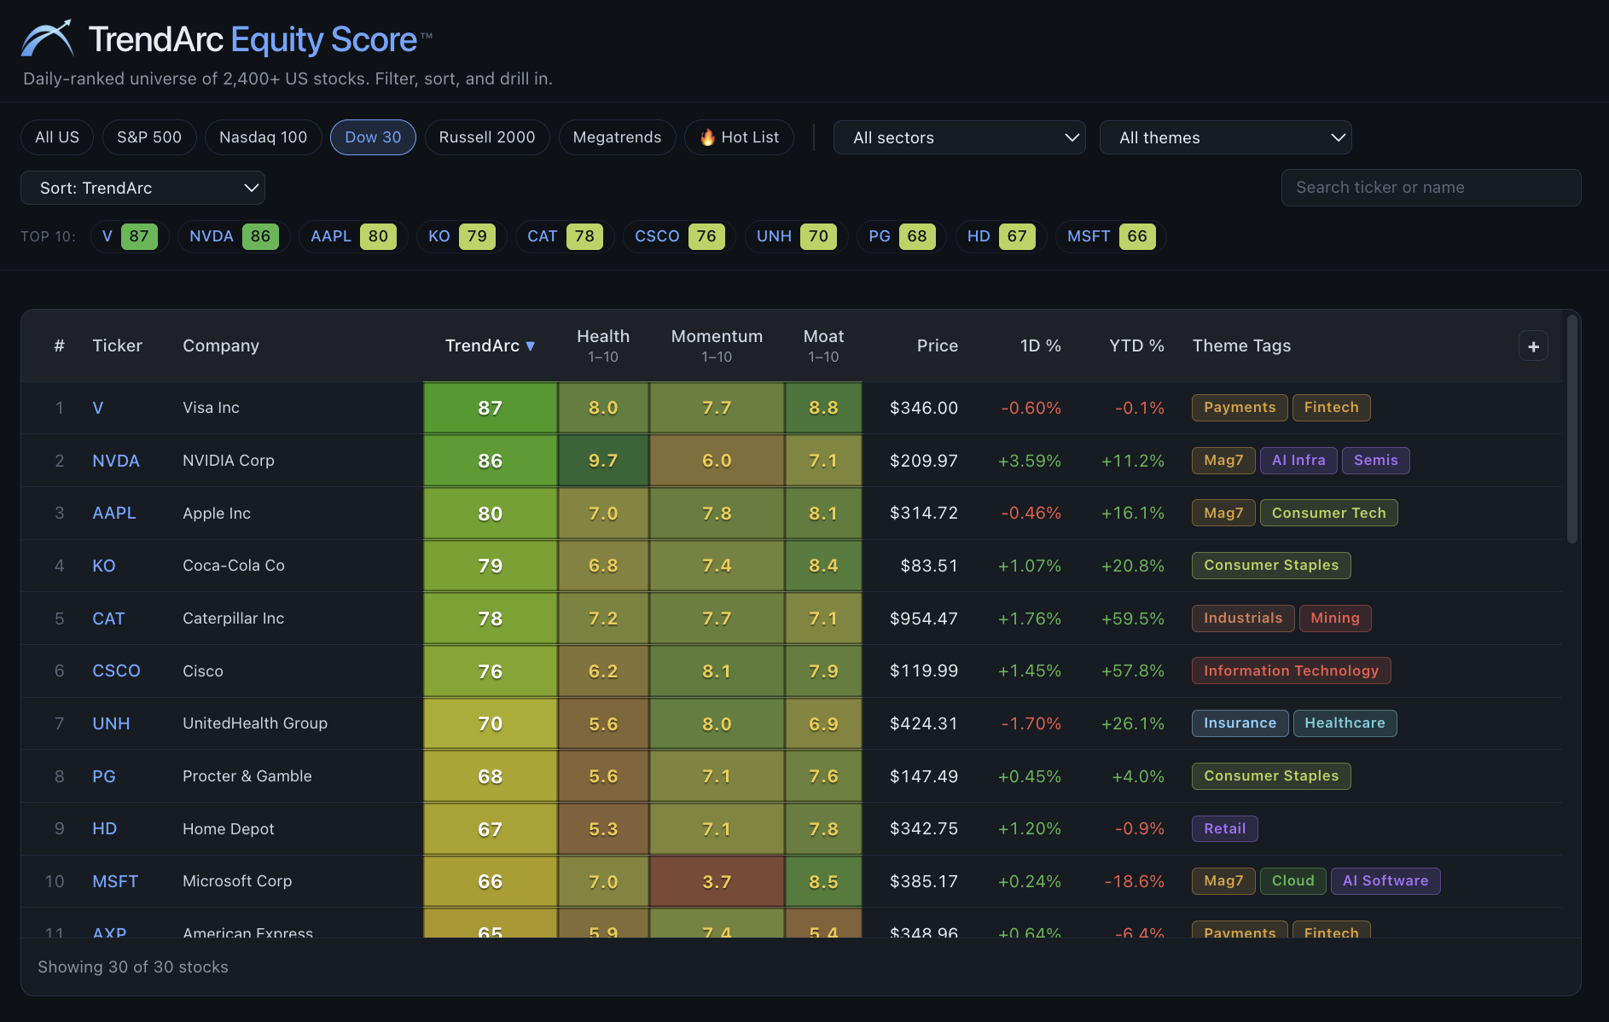1609x1022 pixels.
Task: Click the MSFT 66 top-10 chip
Action: pos(1111,236)
